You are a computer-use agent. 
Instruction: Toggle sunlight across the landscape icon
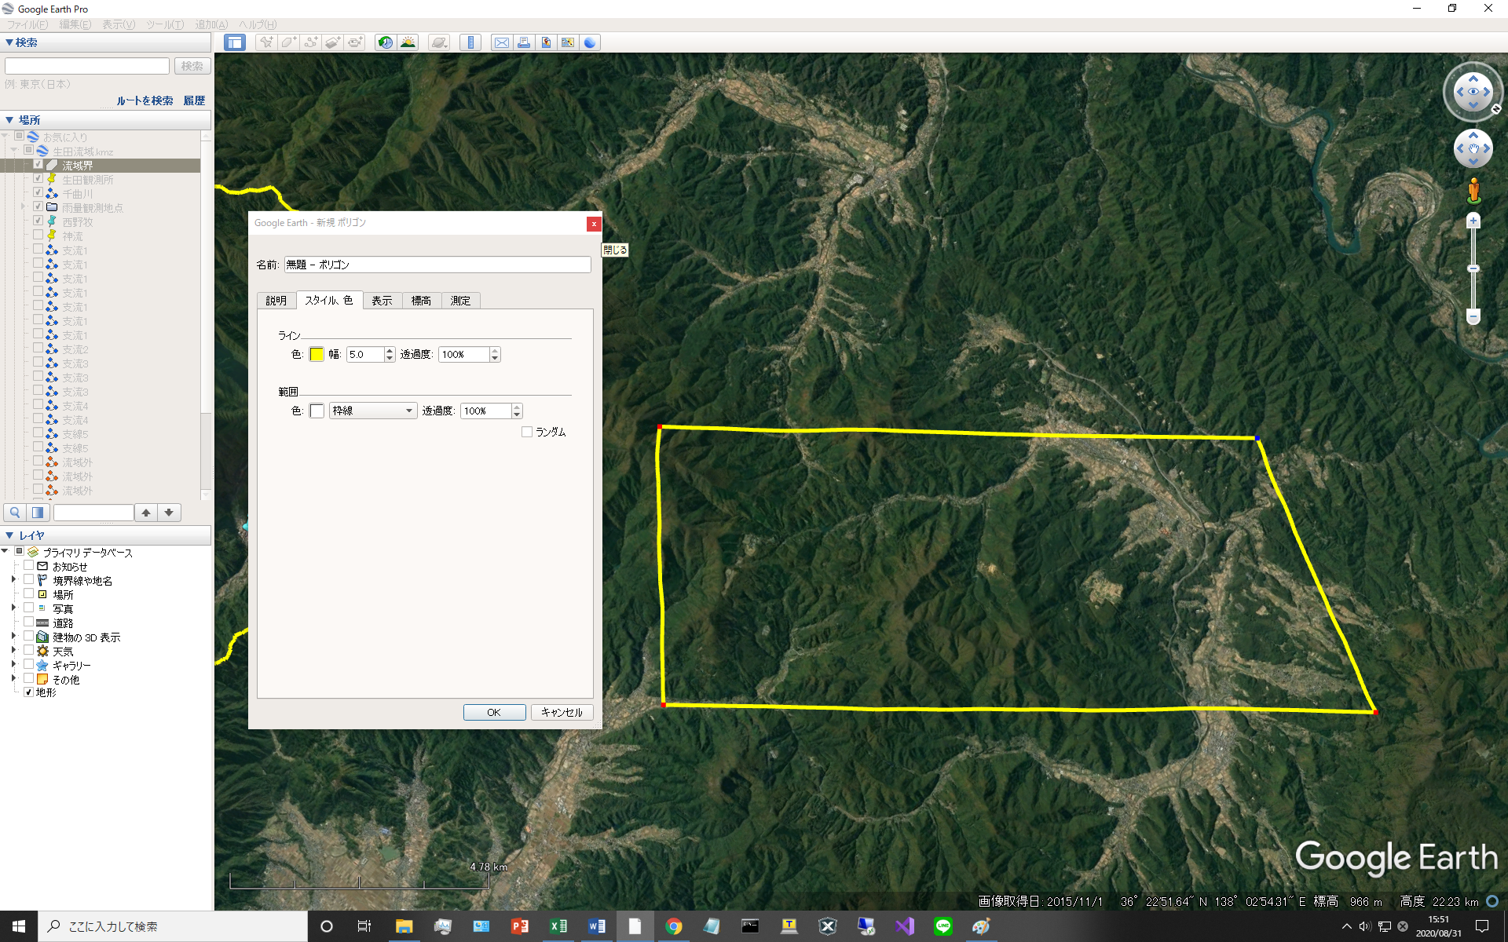(408, 42)
